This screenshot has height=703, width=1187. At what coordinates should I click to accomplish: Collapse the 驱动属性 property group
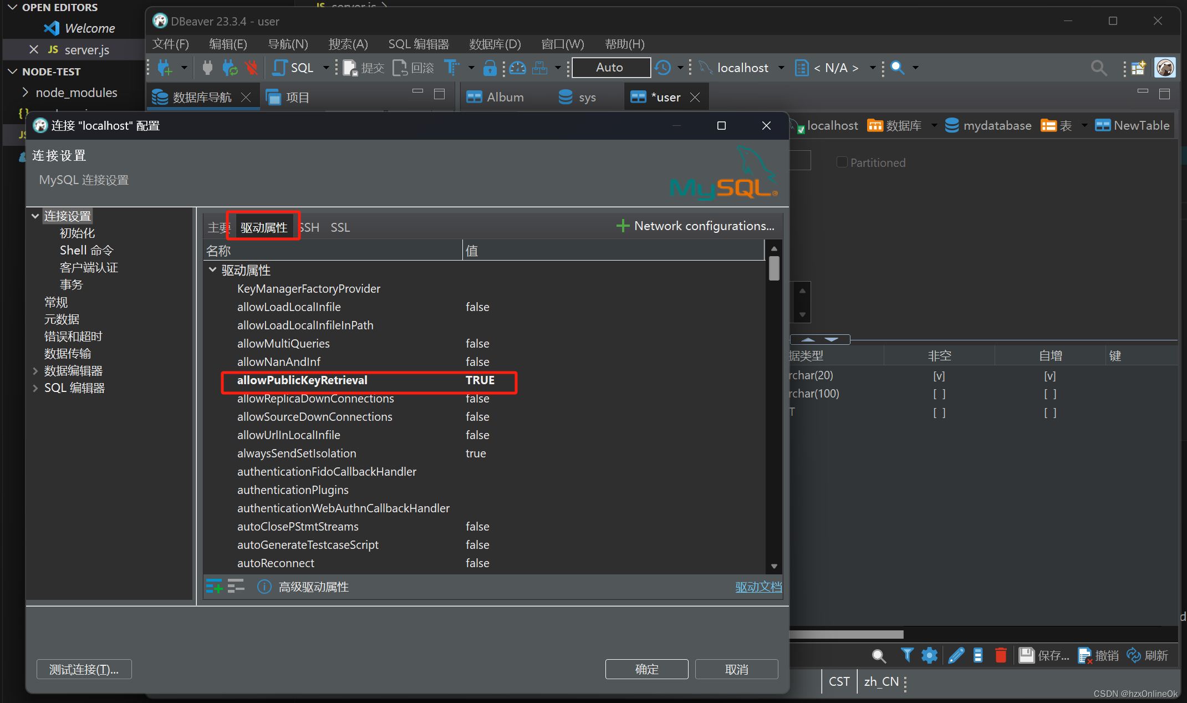click(x=212, y=269)
